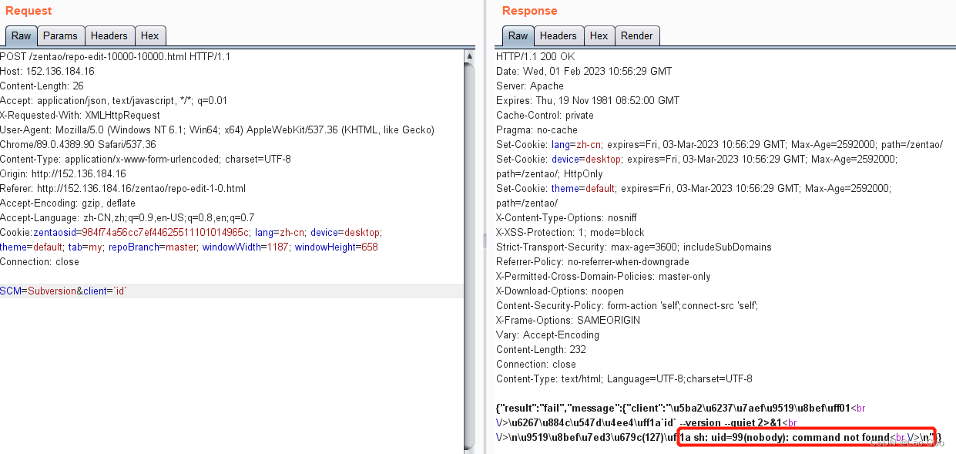The image size is (956, 454).
Task: Click the X-Permitted-Cross-Domain-Policies header
Action: pyautogui.click(x=603, y=277)
